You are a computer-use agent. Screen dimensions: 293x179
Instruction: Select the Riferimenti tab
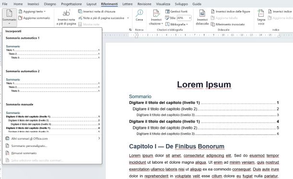click(110, 4)
